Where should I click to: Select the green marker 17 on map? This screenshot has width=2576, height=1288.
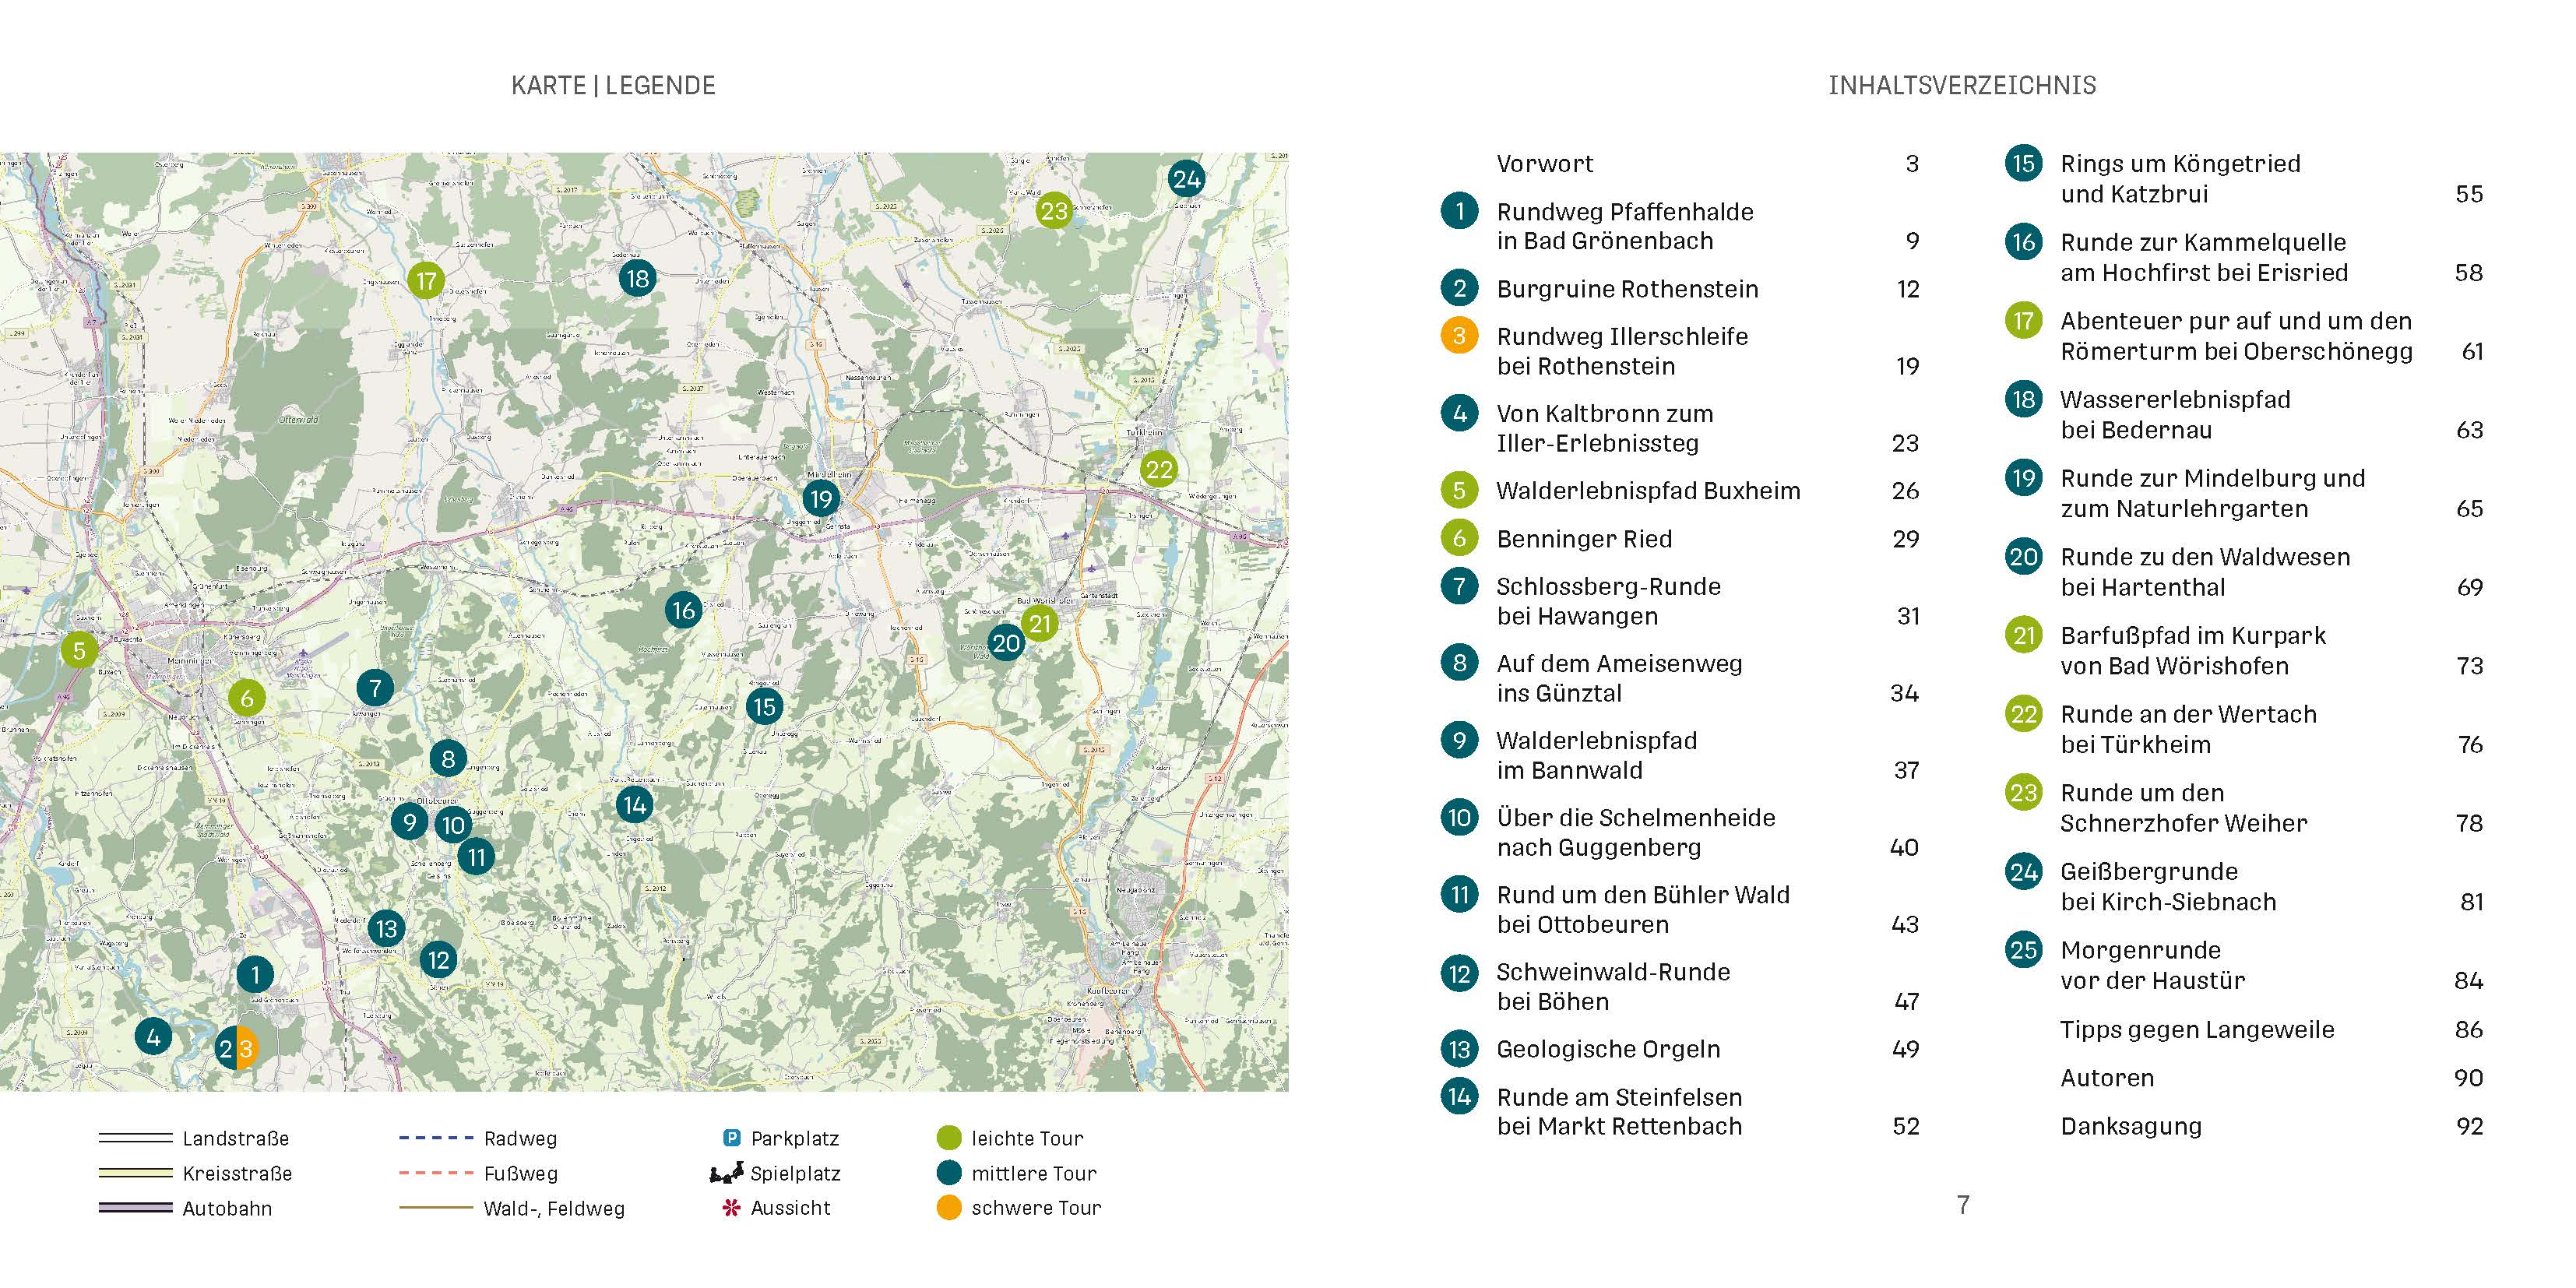point(426,281)
